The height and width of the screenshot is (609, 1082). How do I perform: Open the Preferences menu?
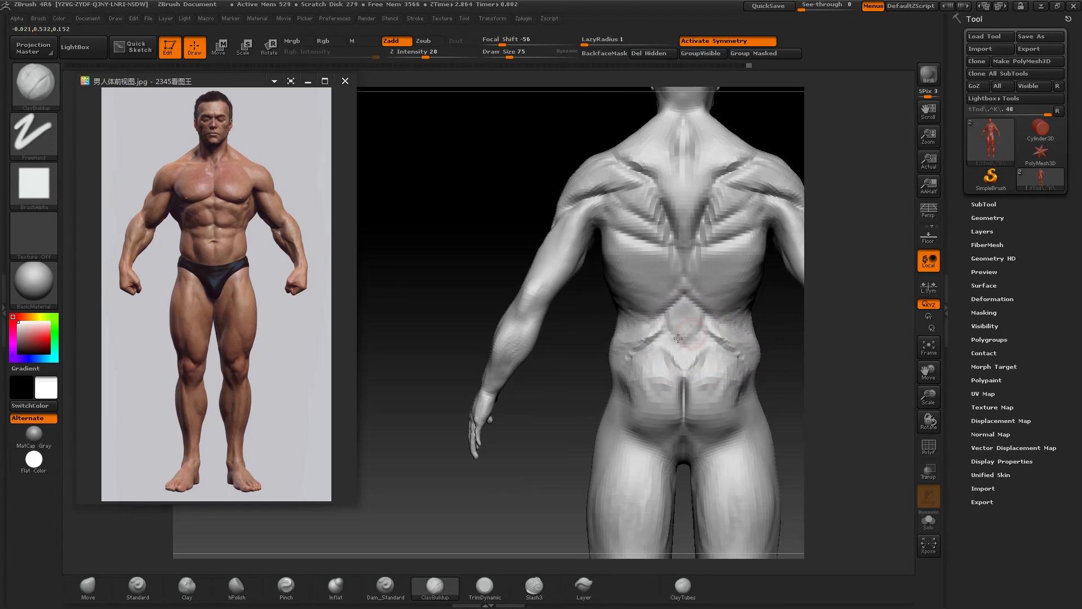coord(334,19)
